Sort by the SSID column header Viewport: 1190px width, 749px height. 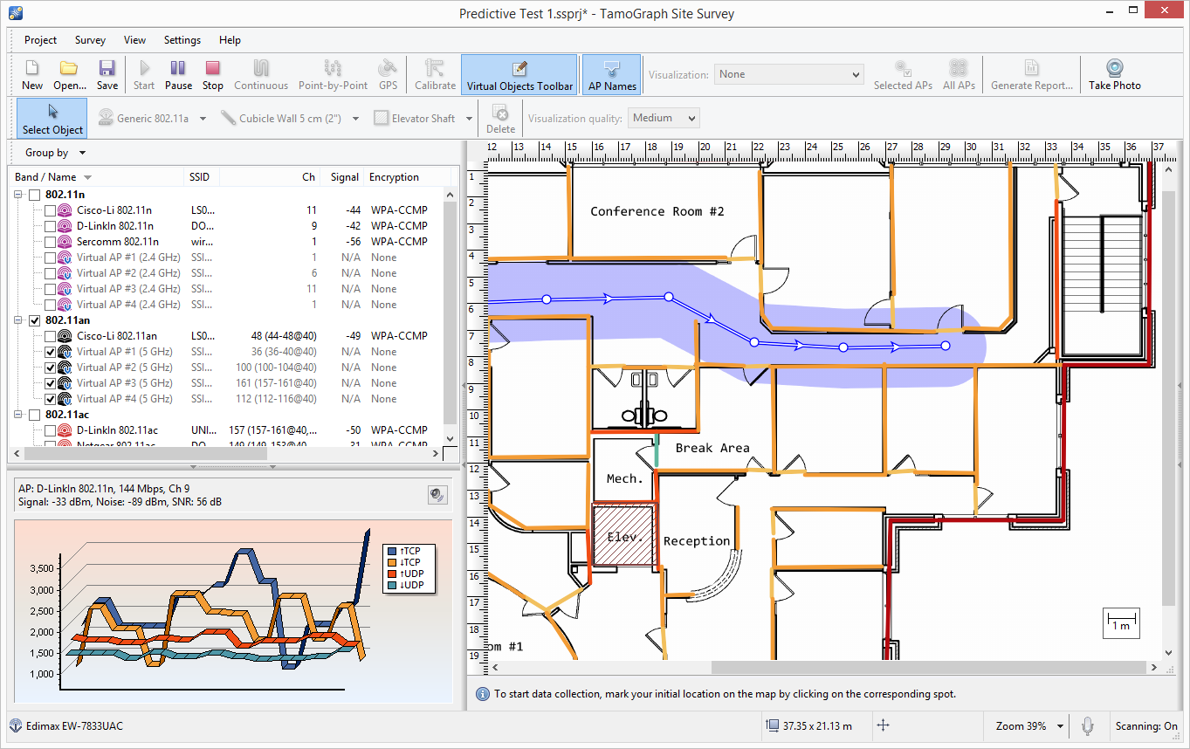203,177
